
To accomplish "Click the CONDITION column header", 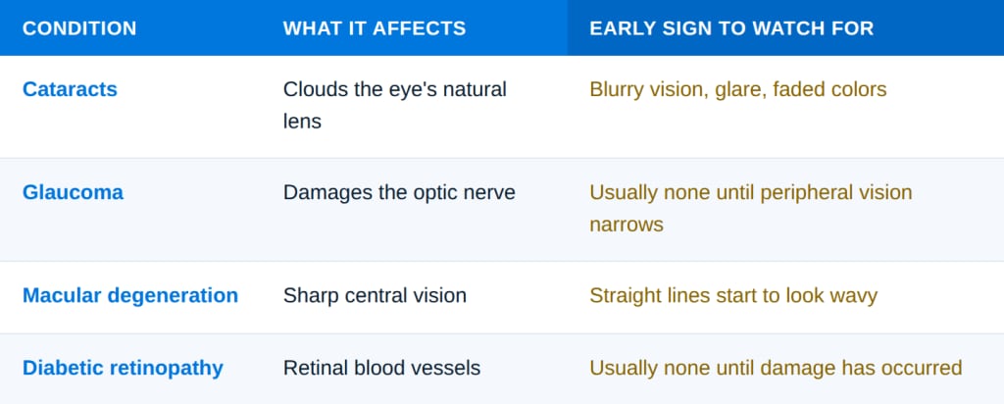I will 79,28.
